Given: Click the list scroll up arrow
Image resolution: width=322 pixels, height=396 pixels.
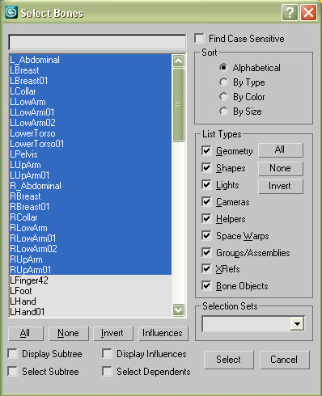Looking at the screenshot, I should 178,61.
